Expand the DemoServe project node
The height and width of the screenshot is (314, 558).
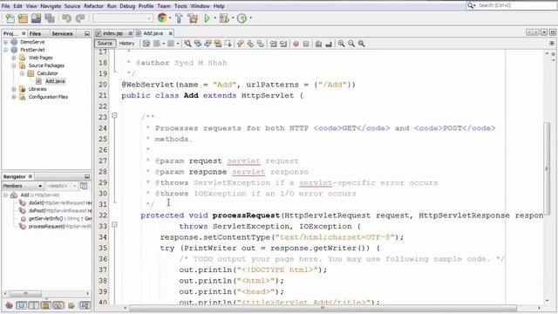[6, 42]
